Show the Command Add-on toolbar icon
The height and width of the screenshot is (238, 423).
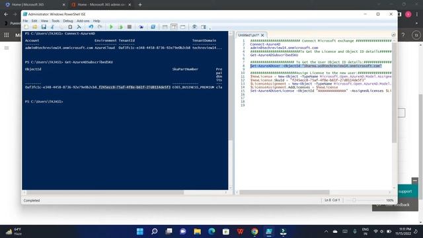pyautogui.click(x=204, y=27)
